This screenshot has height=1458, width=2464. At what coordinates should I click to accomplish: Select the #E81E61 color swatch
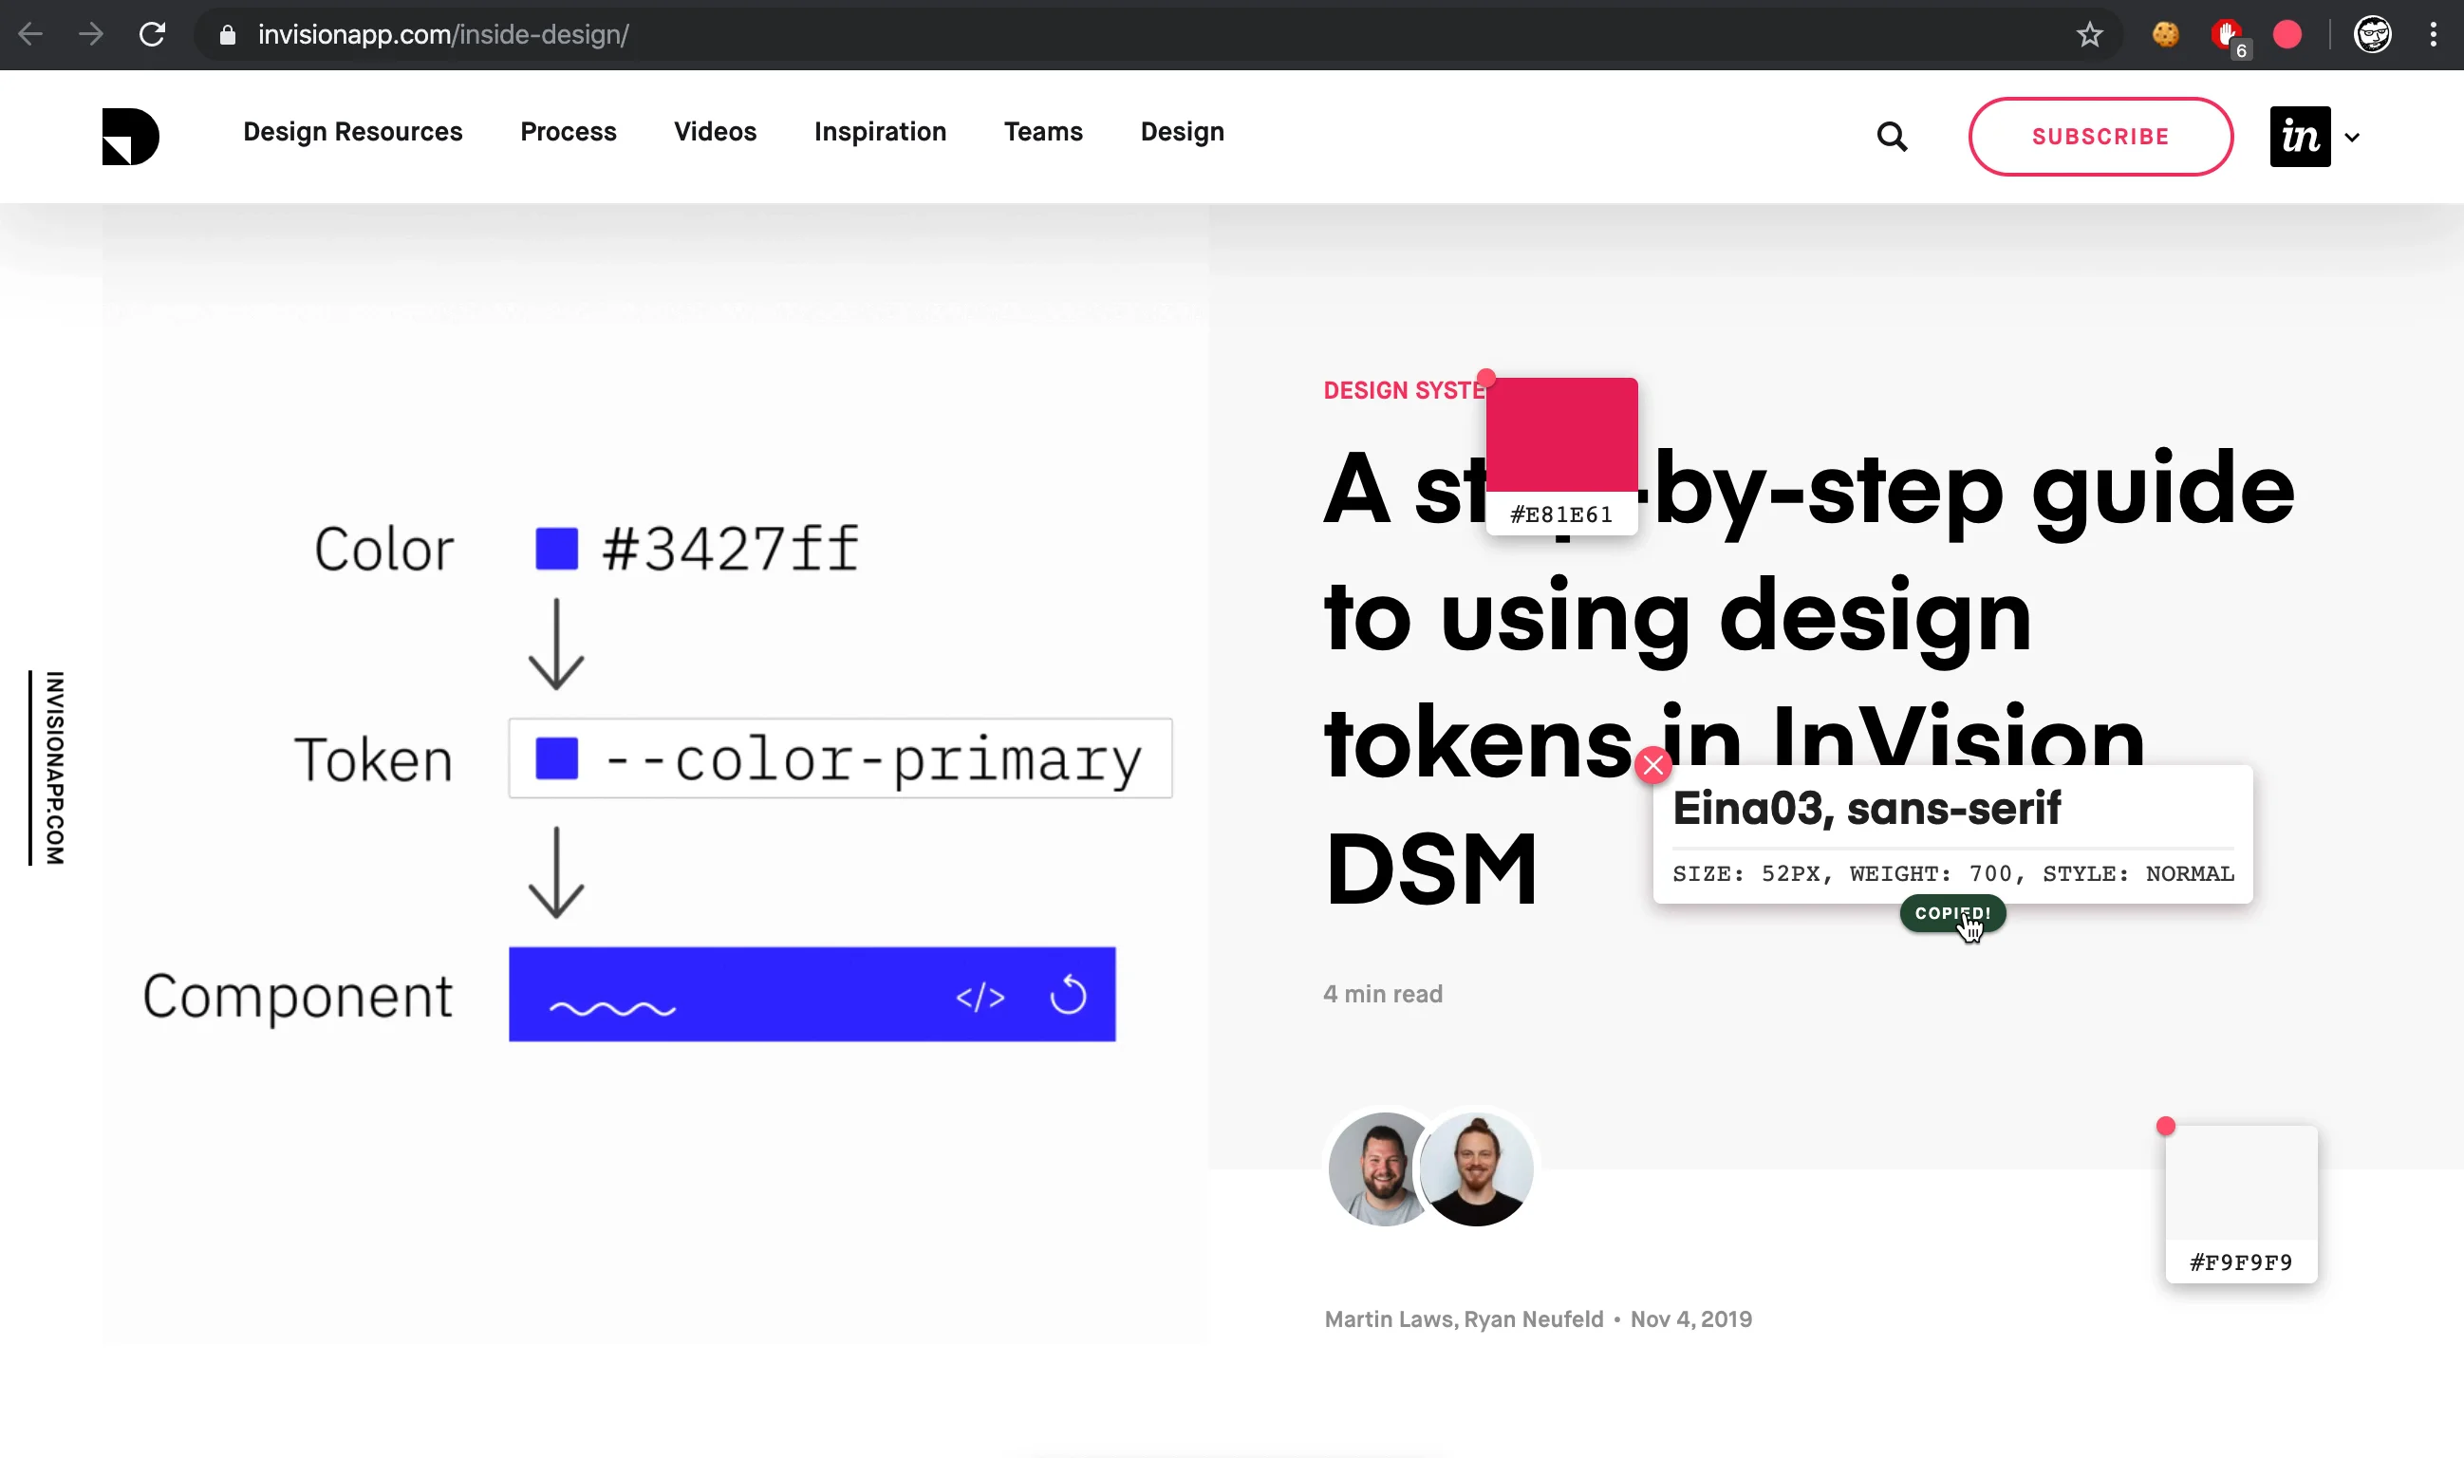click(x=1562, y=433)
